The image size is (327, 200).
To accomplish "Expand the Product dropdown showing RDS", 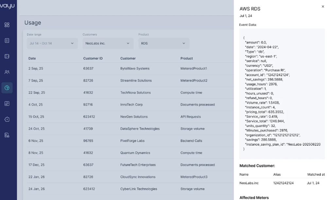I will [x=163, y=43].
